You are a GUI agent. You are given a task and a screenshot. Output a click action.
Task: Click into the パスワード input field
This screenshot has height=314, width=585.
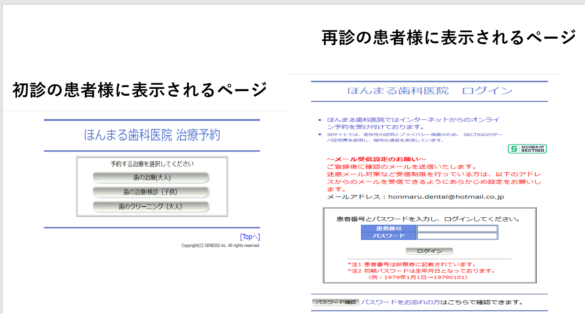457,236
